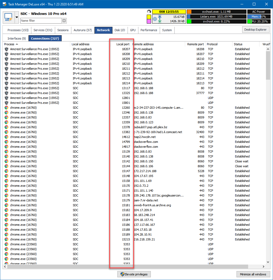Click into the Name filter field

point(41,21)
